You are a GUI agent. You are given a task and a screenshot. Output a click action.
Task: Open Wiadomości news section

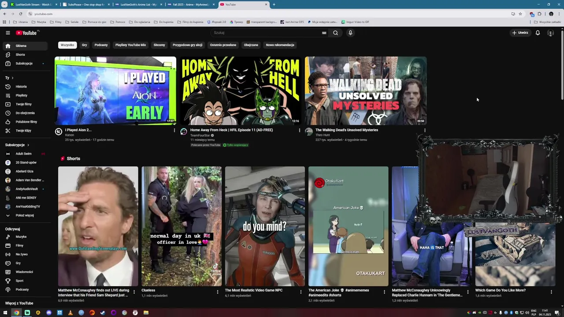click(24, 272)
